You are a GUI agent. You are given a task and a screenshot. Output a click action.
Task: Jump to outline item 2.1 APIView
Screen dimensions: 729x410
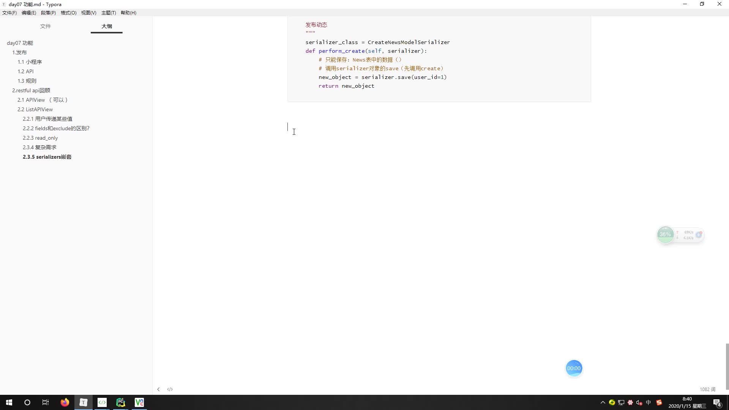(x=43, y=100)
